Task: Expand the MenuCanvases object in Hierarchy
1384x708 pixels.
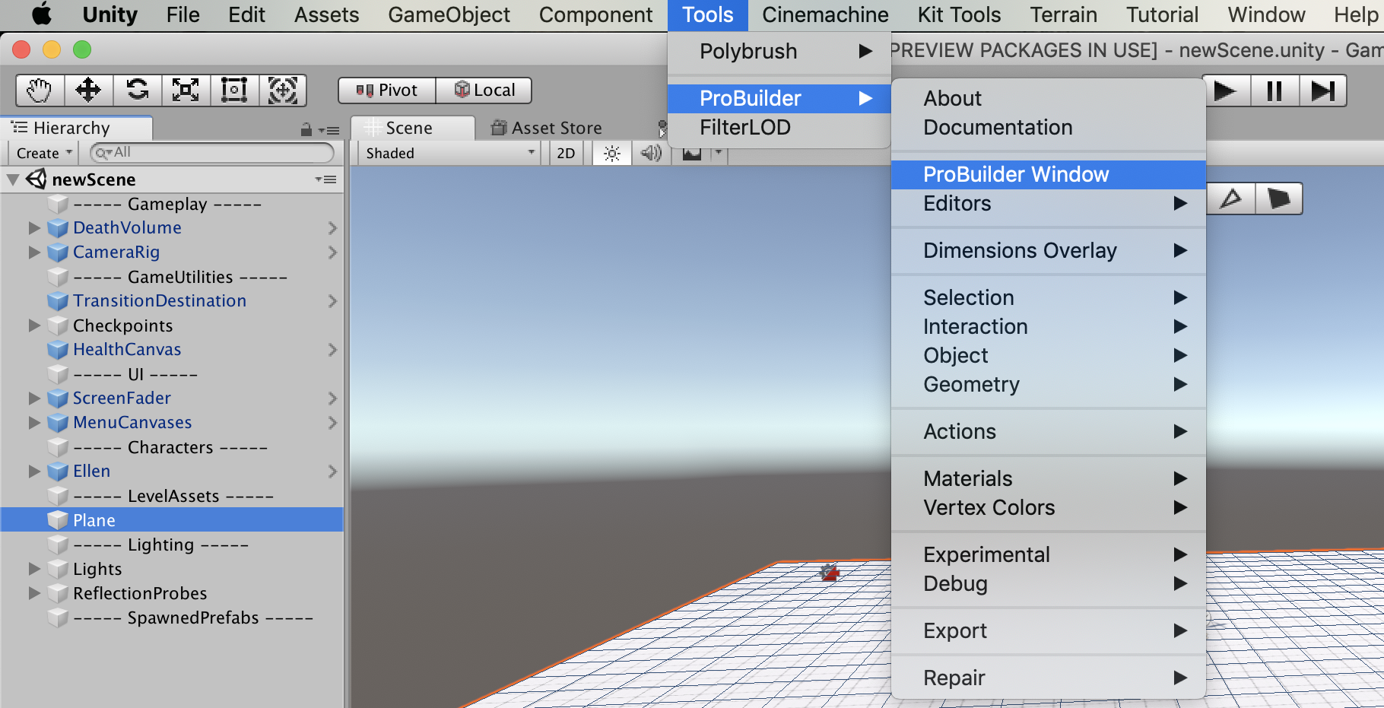Action: 34,423
